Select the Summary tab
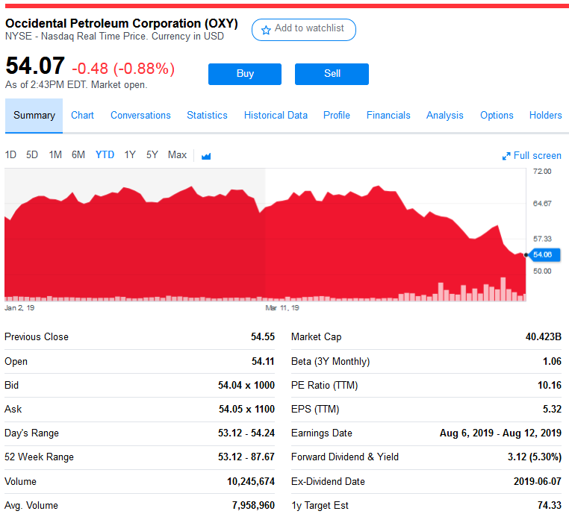The height and width of the screenshot is (514, 569). click(34, 116)
